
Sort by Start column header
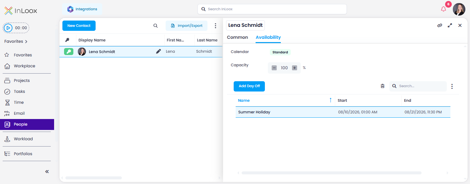tap(342, 100)
